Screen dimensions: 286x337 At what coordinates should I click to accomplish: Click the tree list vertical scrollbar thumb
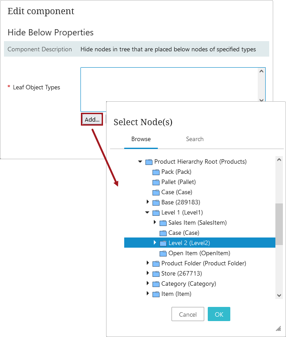click(x=279, y=224)
